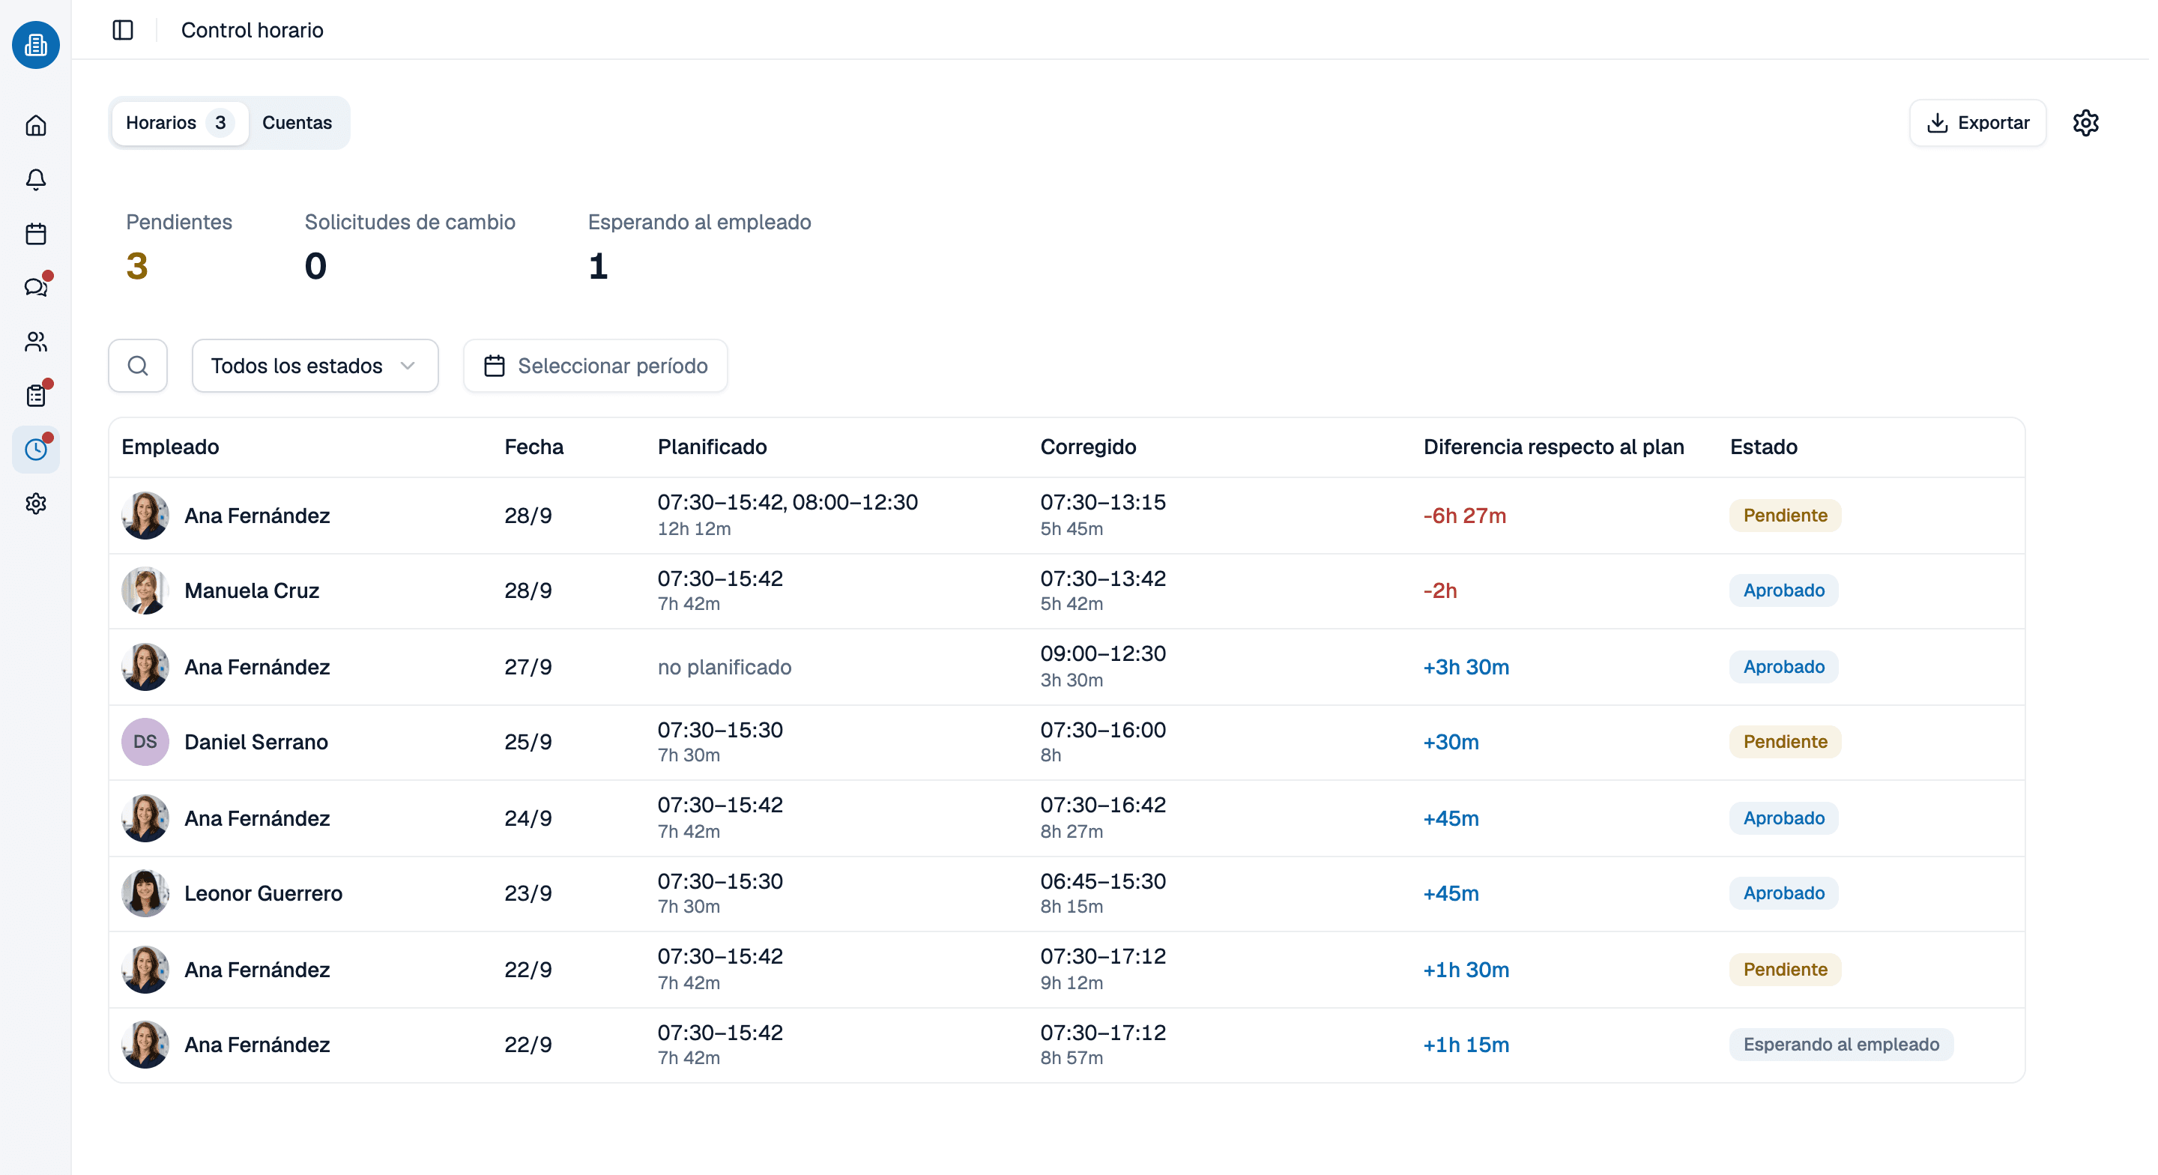Click the blue app logo icon
Screen dimensions: 2158x1175
[36, 44]
